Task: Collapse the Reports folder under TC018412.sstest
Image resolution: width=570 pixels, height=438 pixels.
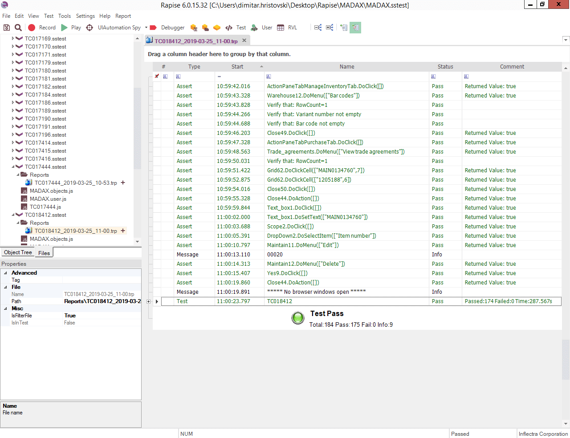Action: coord(18,223)
